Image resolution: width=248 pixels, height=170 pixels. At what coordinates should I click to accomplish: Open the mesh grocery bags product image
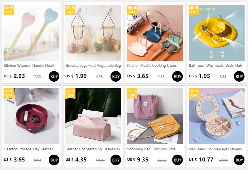(93, 32)
